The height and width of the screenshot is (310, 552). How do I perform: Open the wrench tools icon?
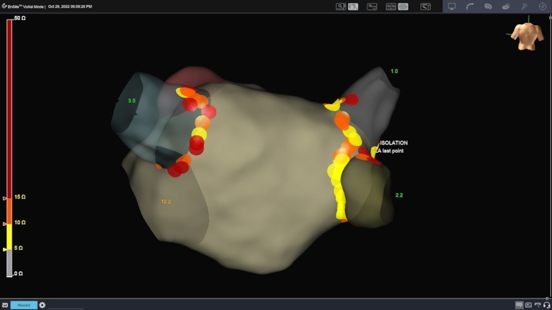[x=523, y=6]
